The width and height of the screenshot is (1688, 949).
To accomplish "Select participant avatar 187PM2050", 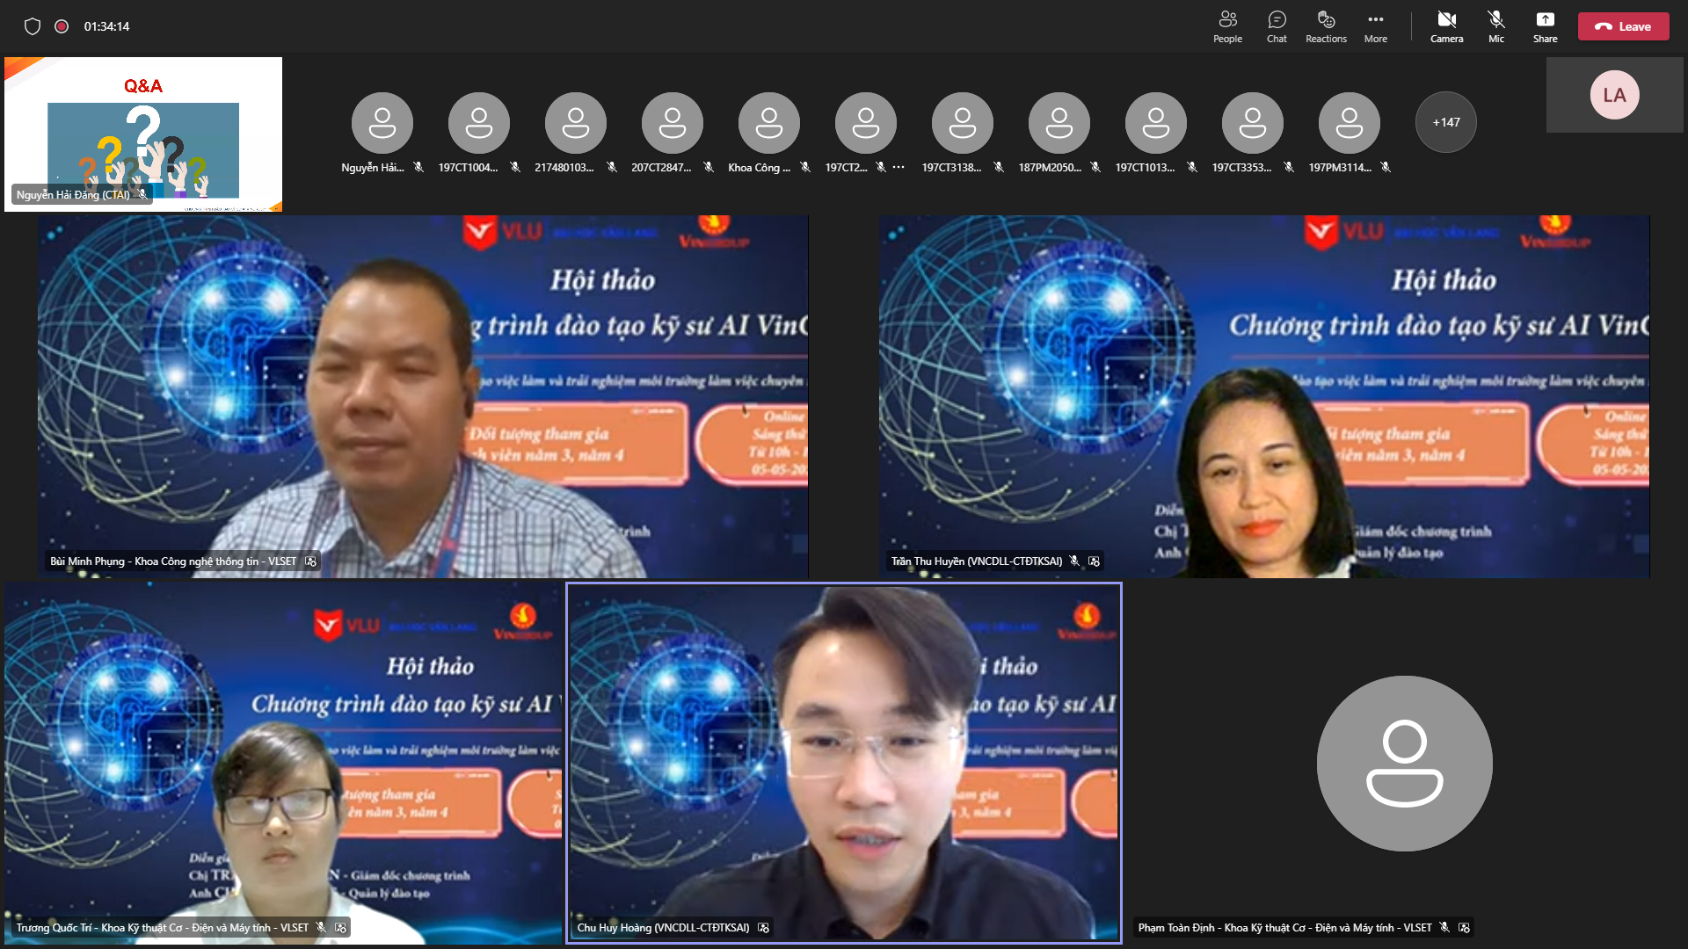I will 1059,122.
